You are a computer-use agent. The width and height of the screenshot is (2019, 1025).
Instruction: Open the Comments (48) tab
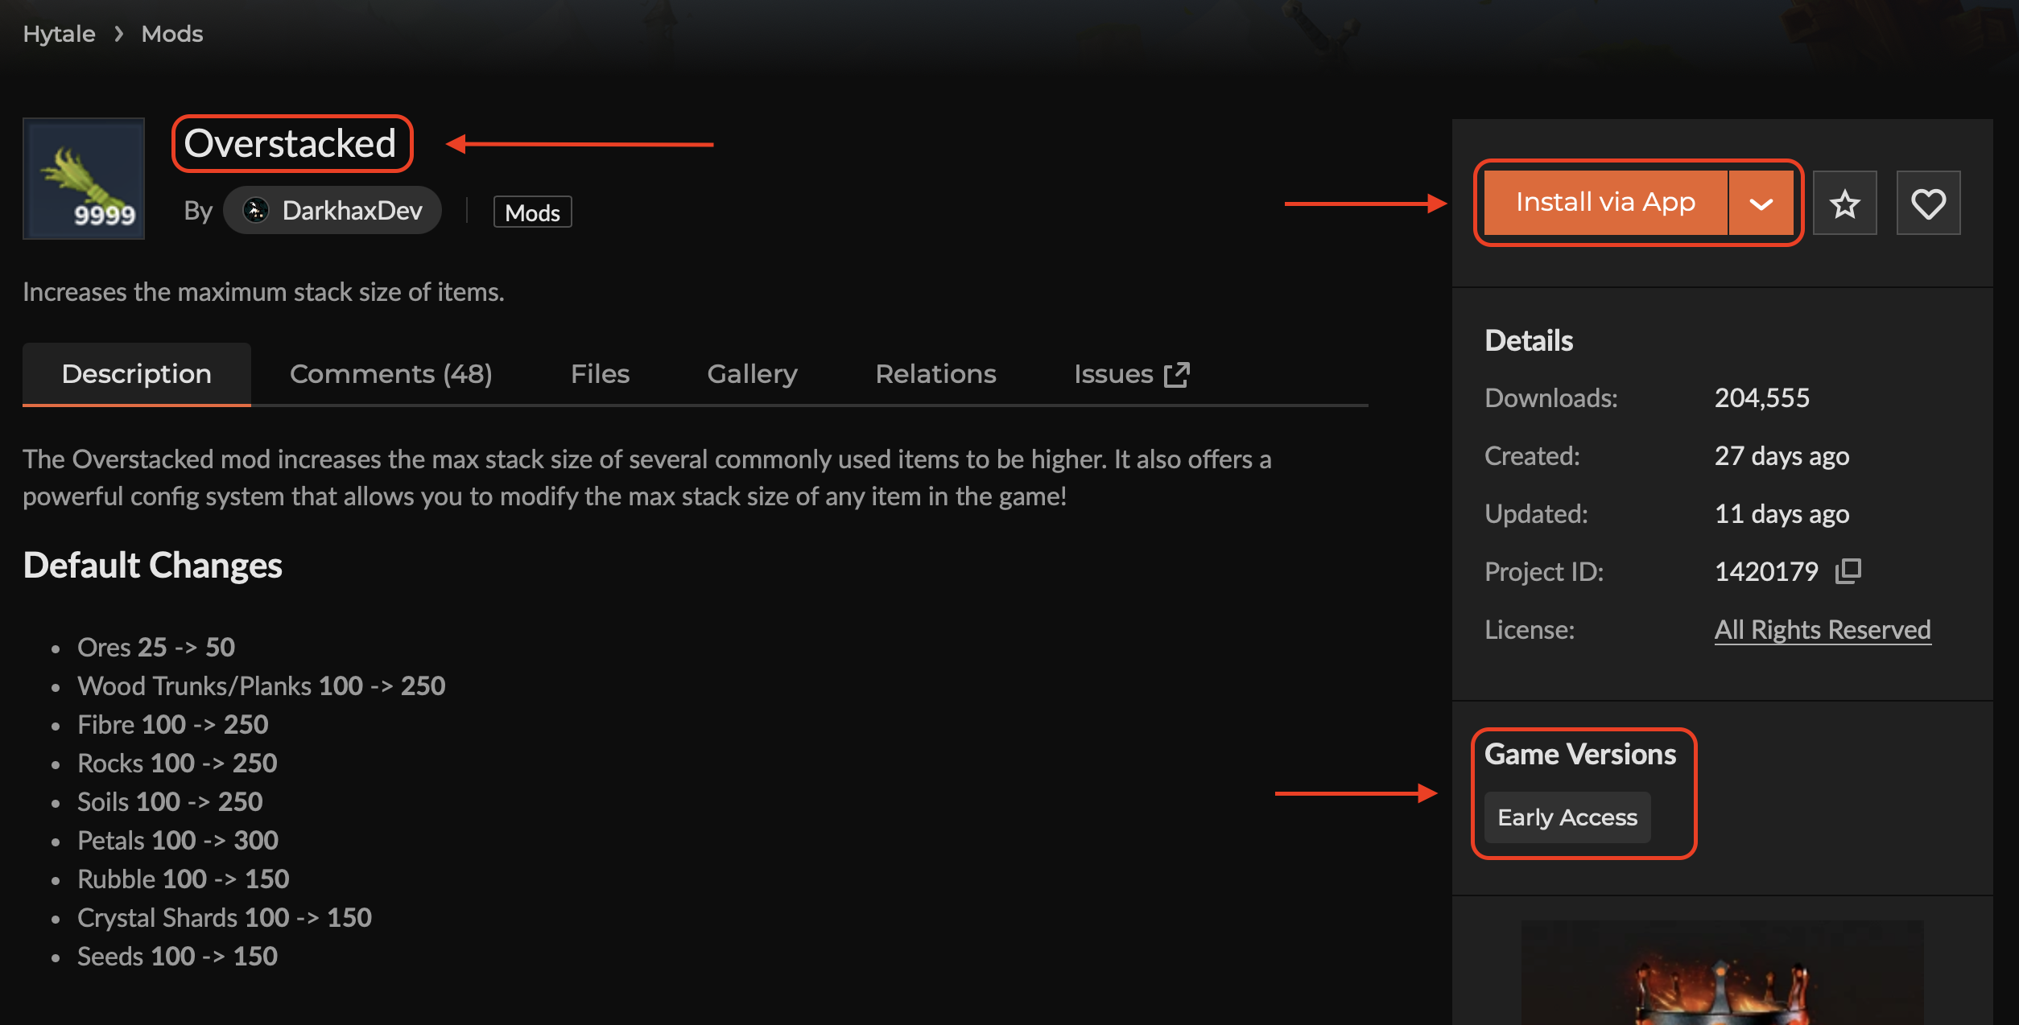click(x=390, y=374)
